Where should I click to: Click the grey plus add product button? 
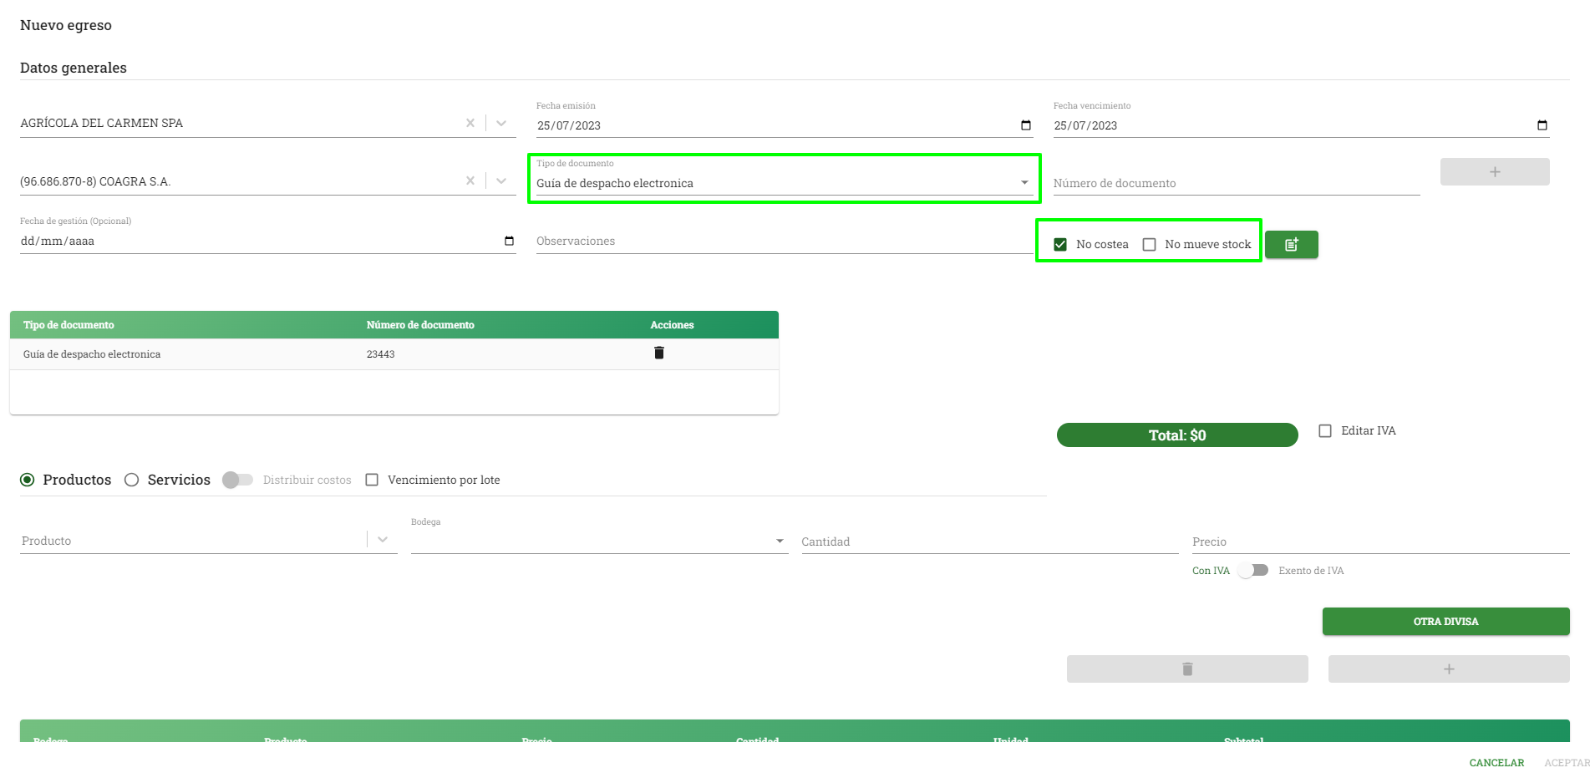tap(1449, 669)
